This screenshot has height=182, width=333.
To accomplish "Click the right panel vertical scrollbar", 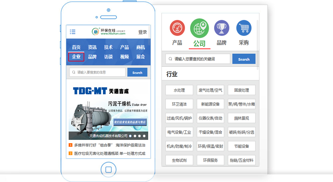I will (x=258, y=45).
